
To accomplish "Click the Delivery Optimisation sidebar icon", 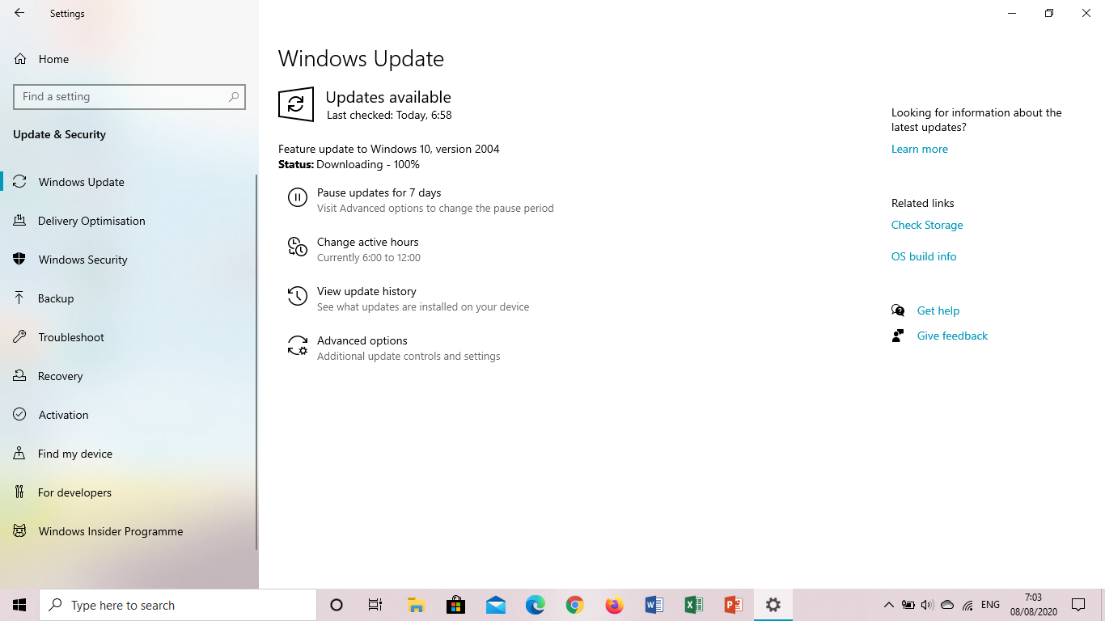I will coord(20,220).
